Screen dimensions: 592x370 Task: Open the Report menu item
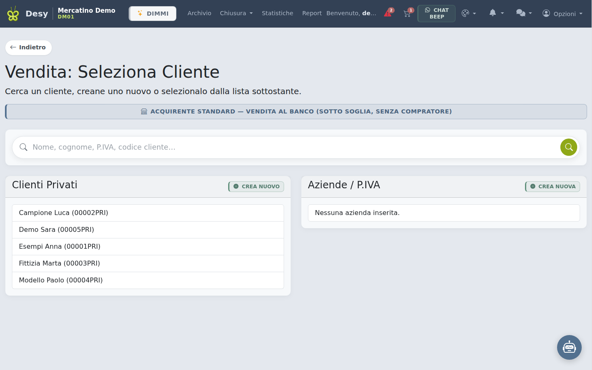tap(312, 13)
